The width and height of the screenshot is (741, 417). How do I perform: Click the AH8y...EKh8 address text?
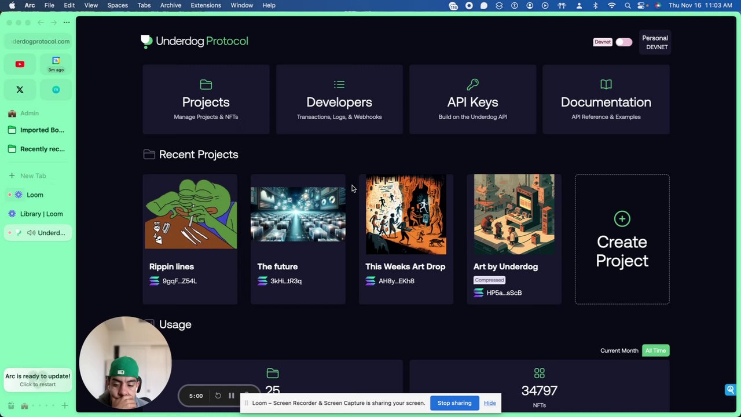[397, 281]
